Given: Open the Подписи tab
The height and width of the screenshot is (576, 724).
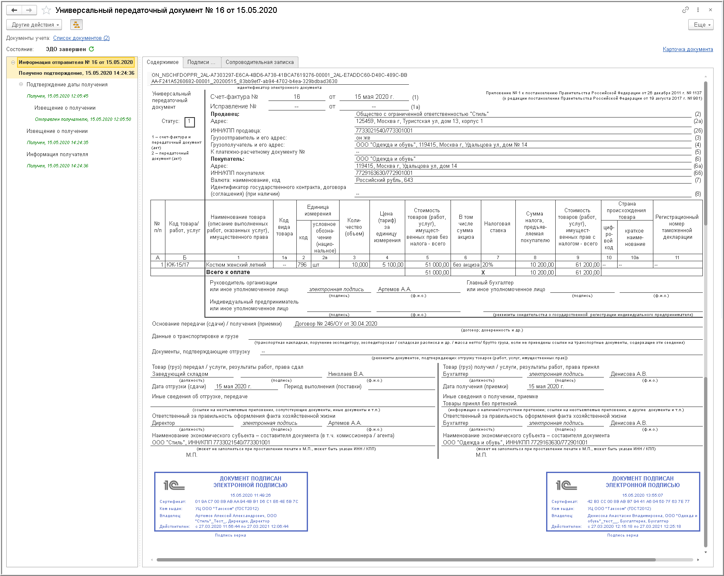Looking at the screenshot, I should point(202,62).
